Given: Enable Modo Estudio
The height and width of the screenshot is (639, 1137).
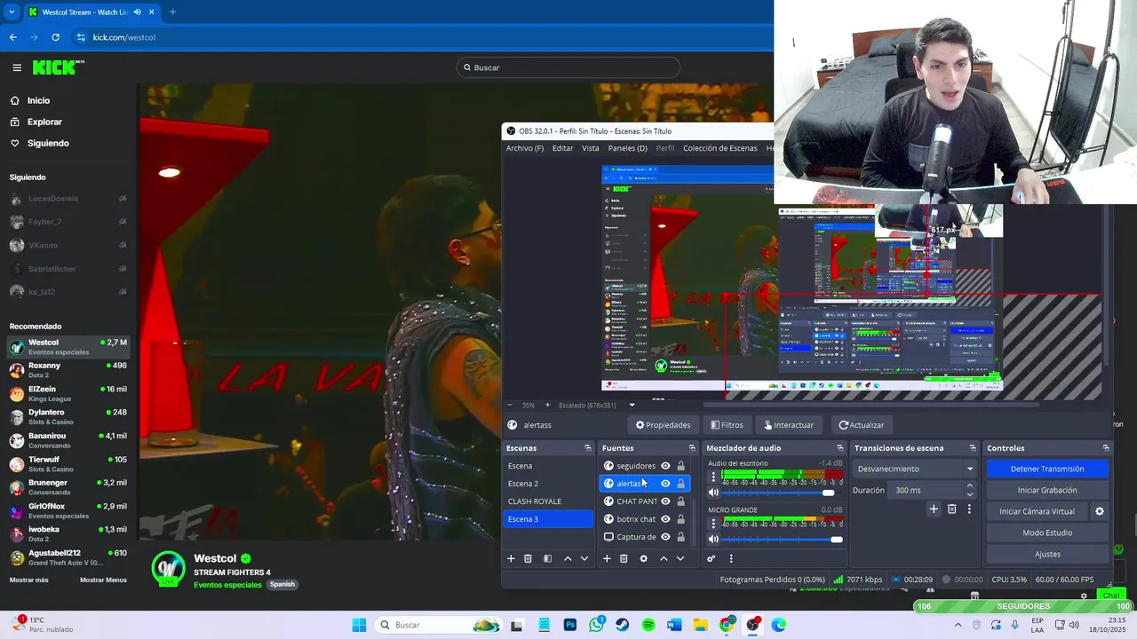Looking at the screenshot, I should (x=1047, y=532).
